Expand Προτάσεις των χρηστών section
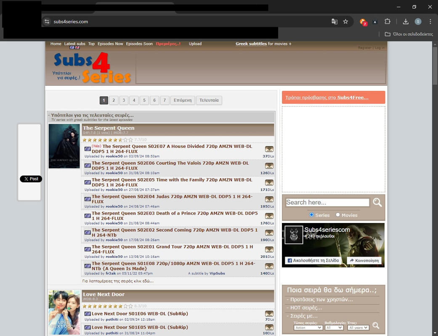Screen dimensions: 438x336 click(x=320, y=299)
